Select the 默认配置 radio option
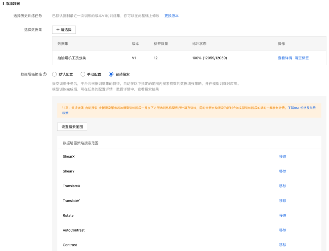 pos(55,74)
